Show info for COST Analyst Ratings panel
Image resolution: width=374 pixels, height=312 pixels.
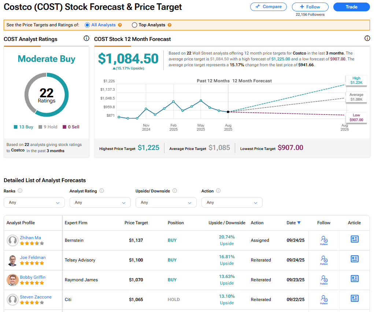click(x=86, y=38)
